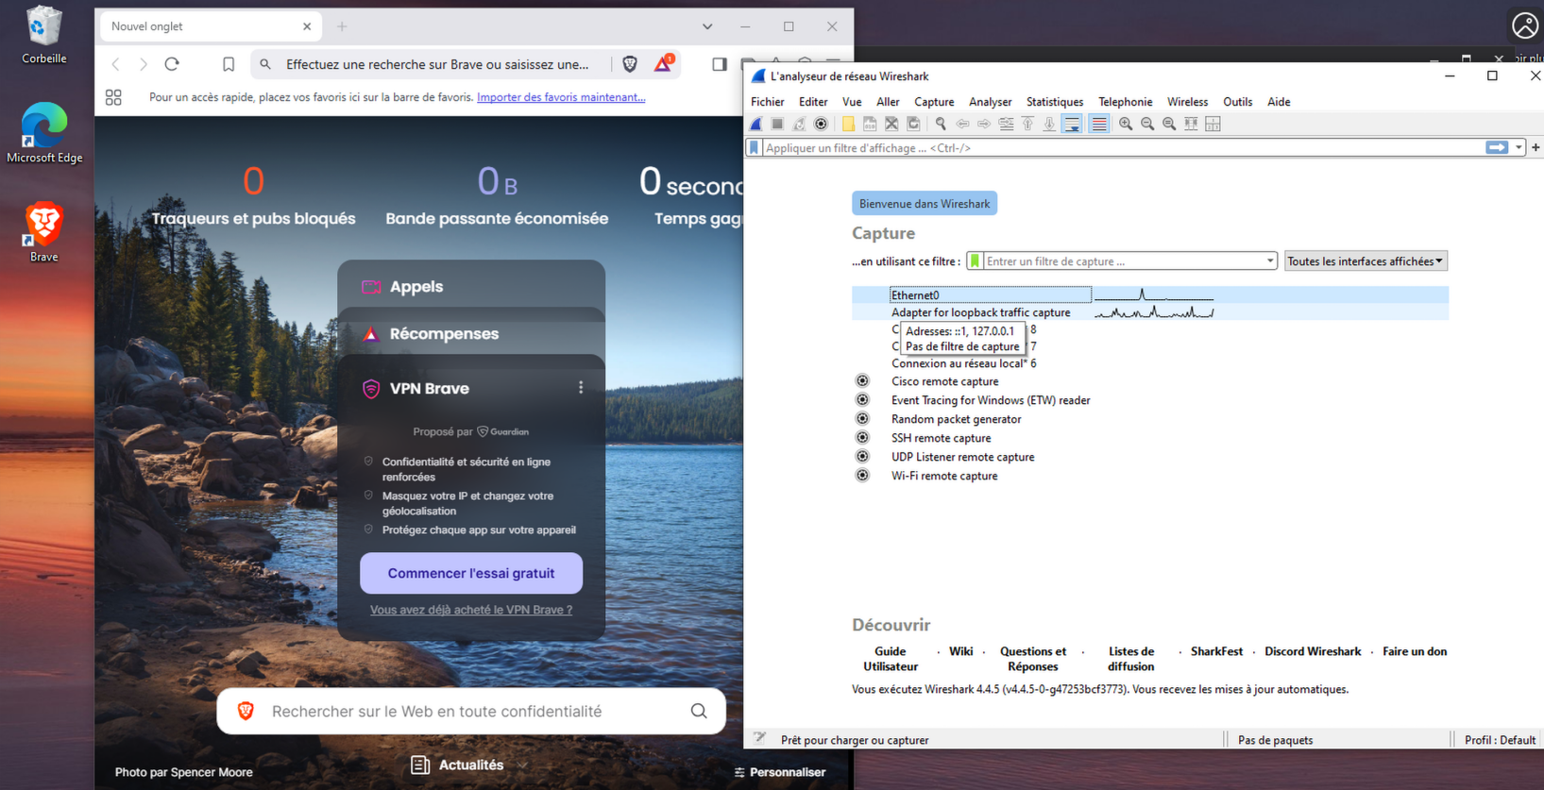The height and width of the screenshot is (790, 1544).
Task: Click the reload capture file icon
Action: coord(913,124)
